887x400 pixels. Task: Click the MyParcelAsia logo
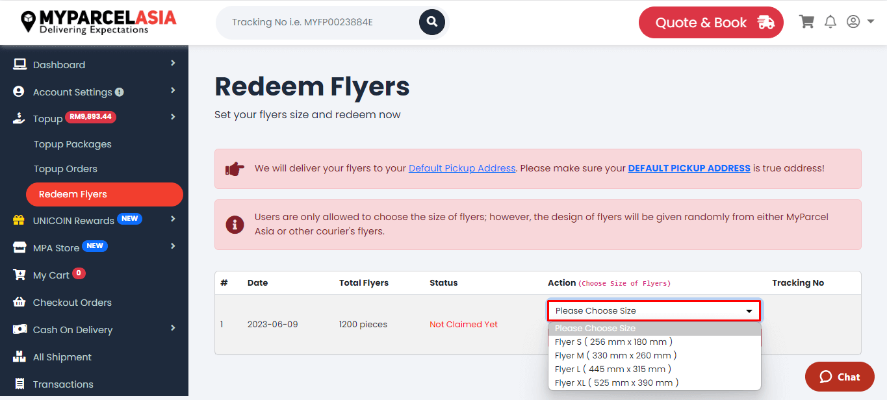[x=98, y=21]
